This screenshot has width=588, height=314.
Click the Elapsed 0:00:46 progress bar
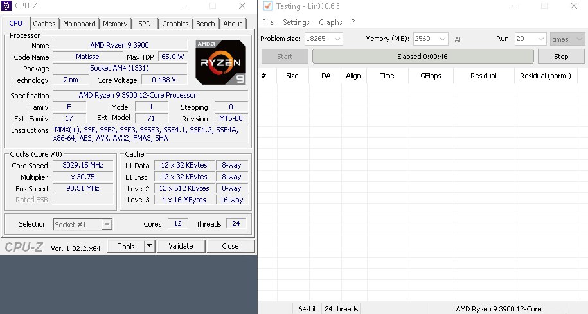tap(423, 57)
